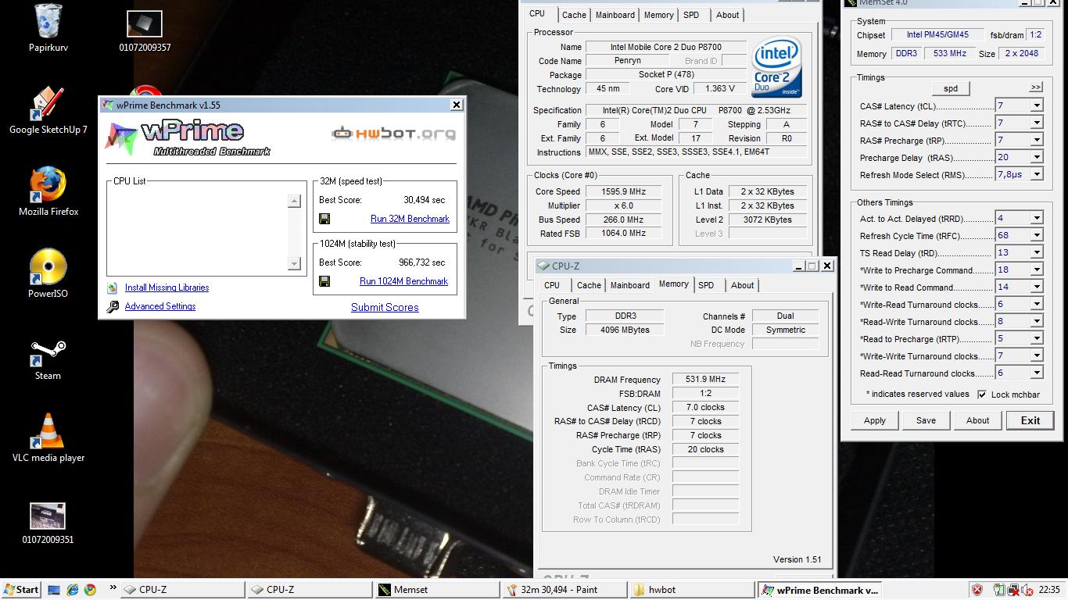Switch to 32m 30,494 - Paint taskbar button

[563, 590]
